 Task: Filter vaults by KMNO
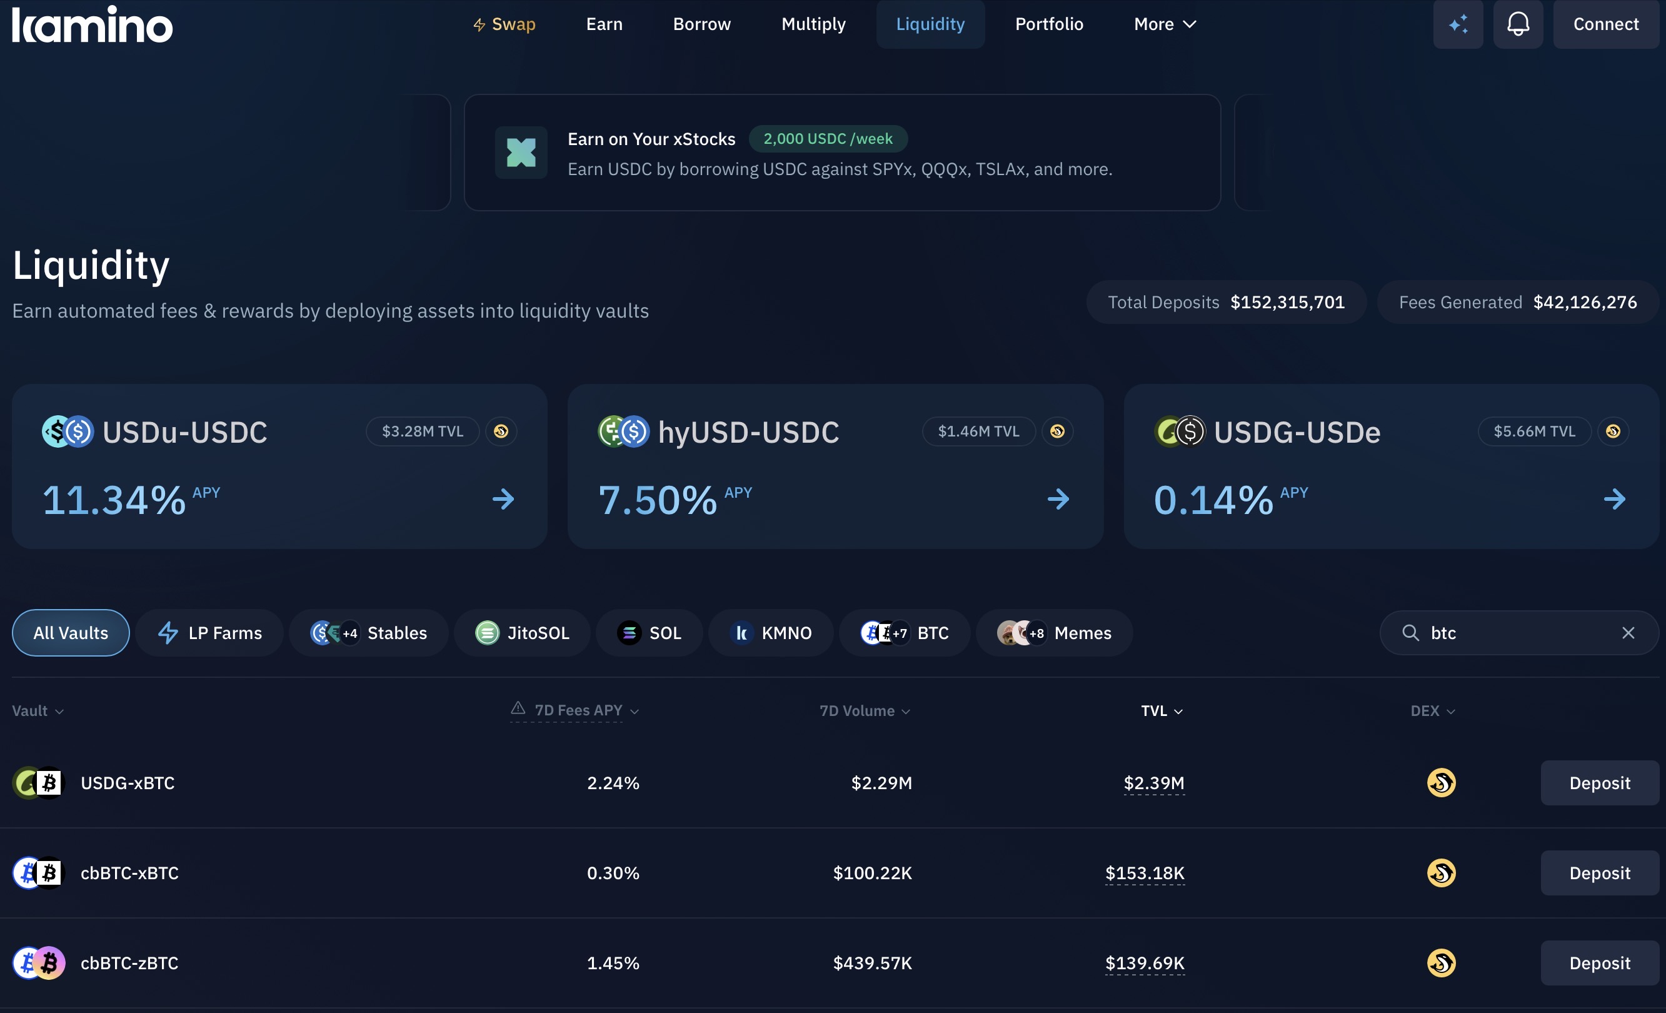click(x=771, y=633)
